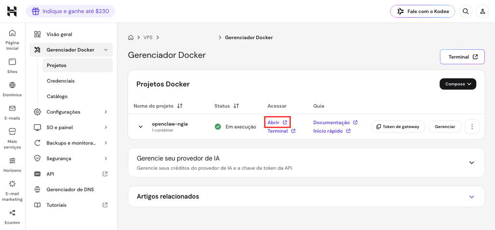Click the Segurança shield icon
This screenshot has width=495, height=230.
(37, 158)
